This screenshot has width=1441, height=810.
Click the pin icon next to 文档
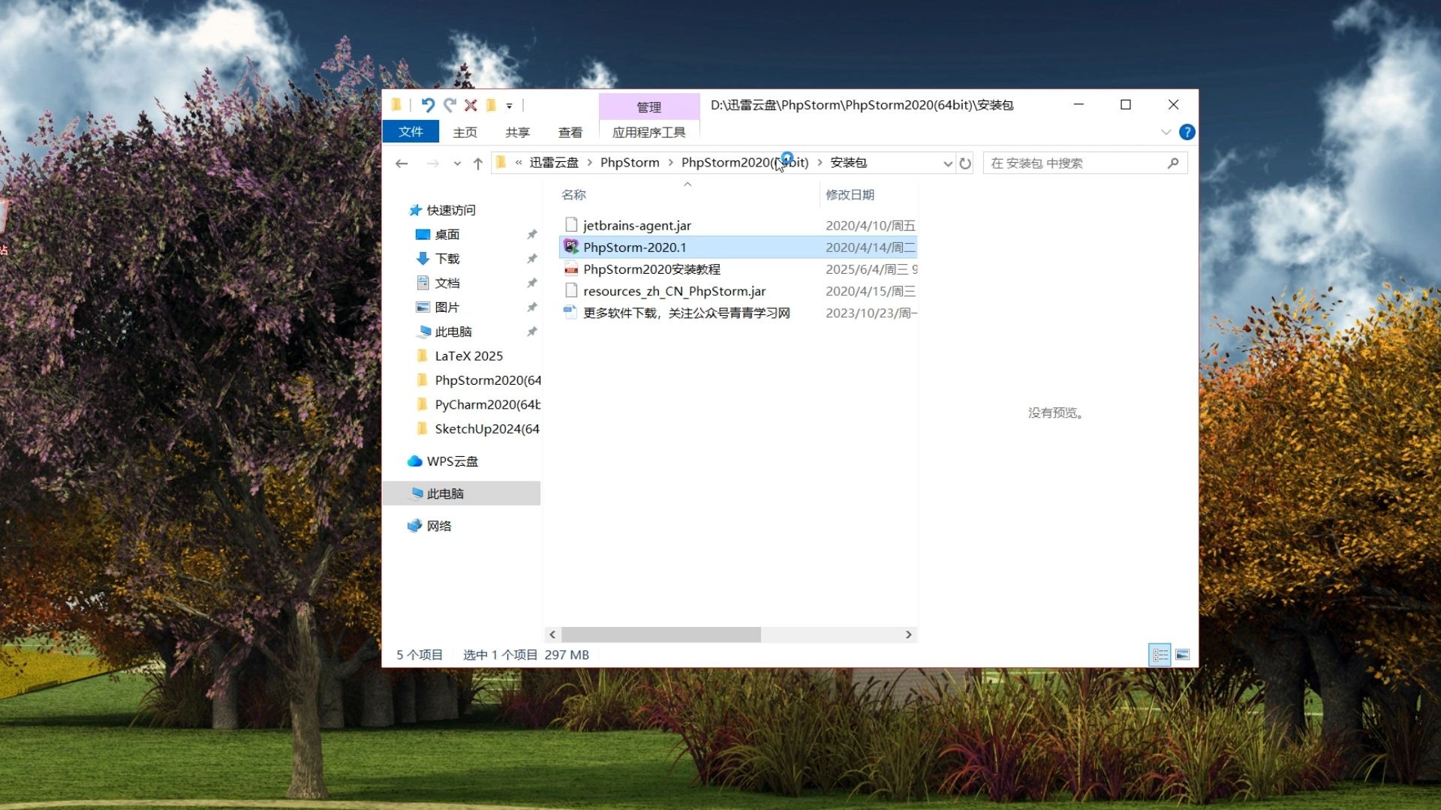532,283
